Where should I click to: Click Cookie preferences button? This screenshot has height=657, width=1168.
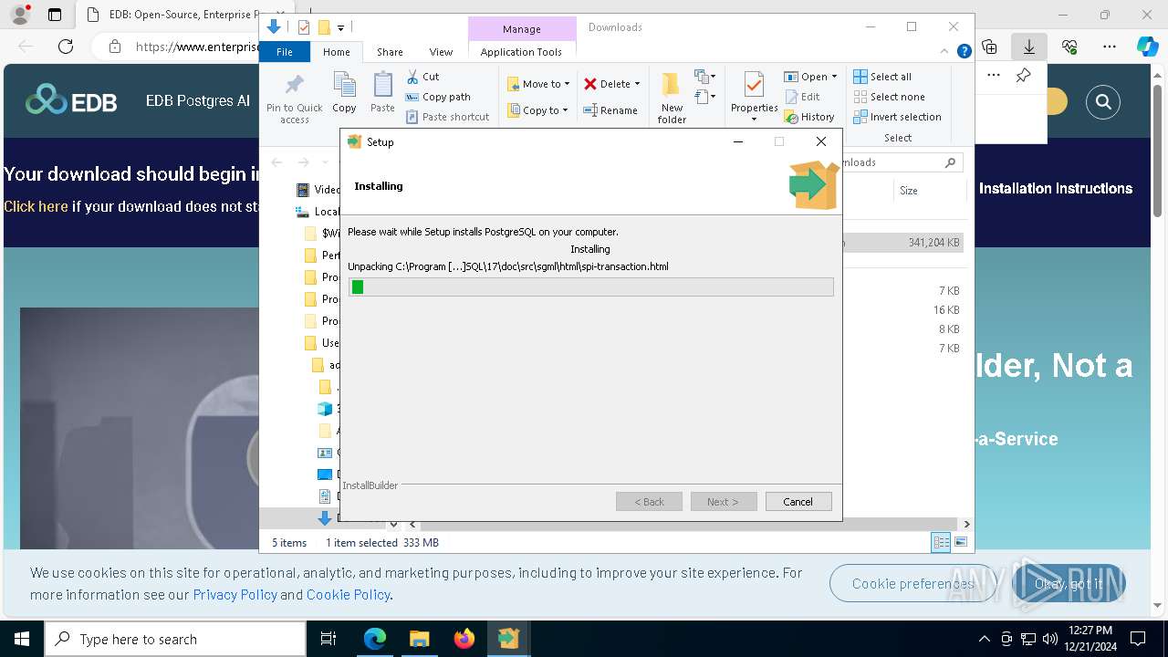(x=913, y=583)
